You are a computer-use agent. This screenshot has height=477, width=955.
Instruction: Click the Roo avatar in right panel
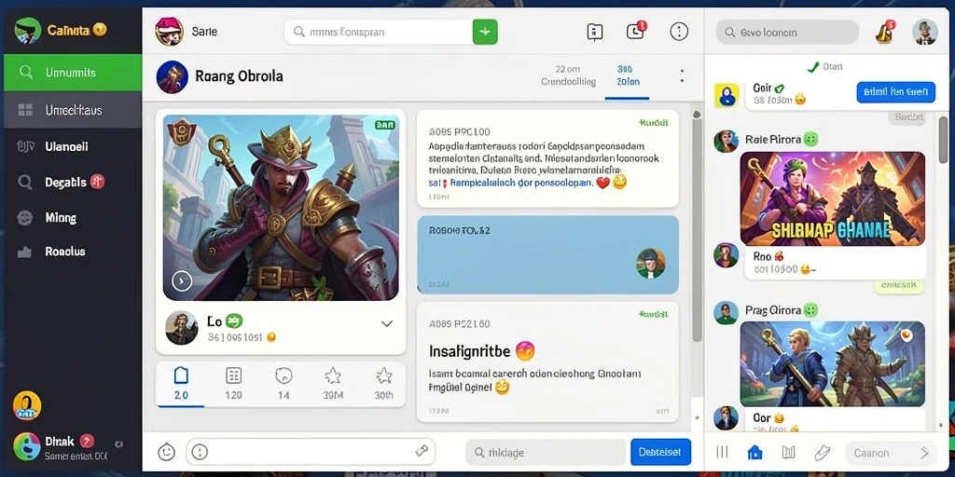click(726, 255)
